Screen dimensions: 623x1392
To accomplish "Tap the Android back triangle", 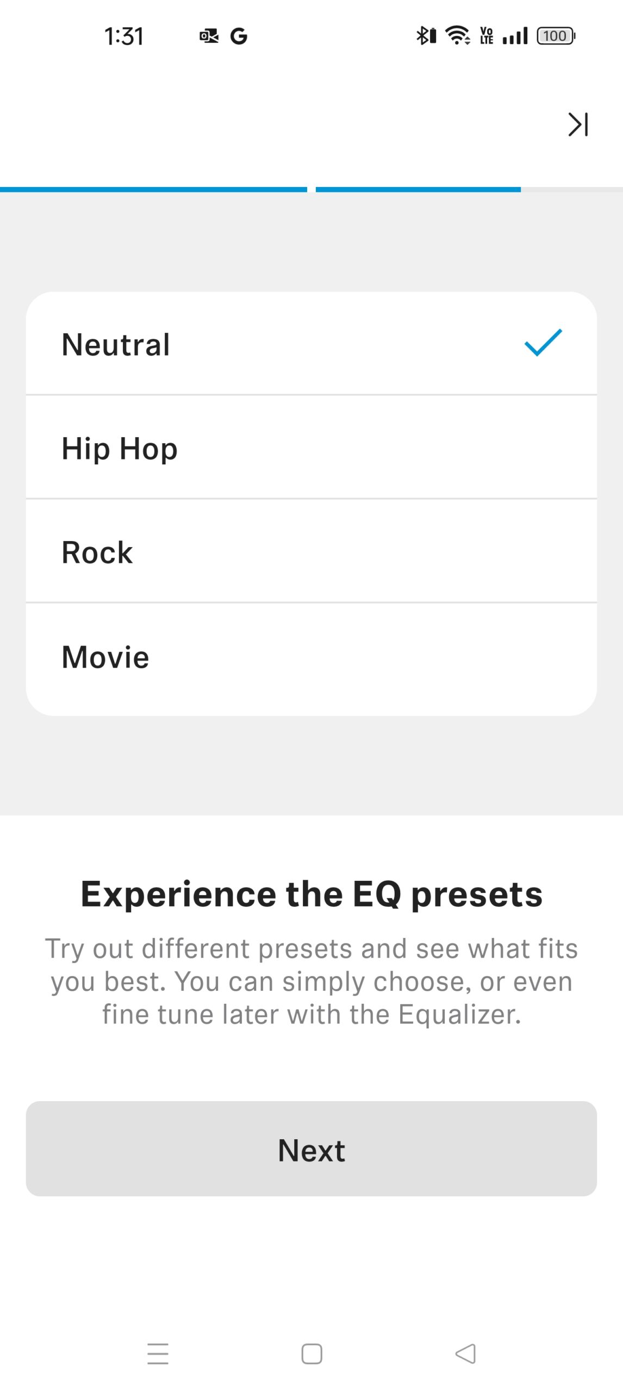I will (x=465, y=1353).
